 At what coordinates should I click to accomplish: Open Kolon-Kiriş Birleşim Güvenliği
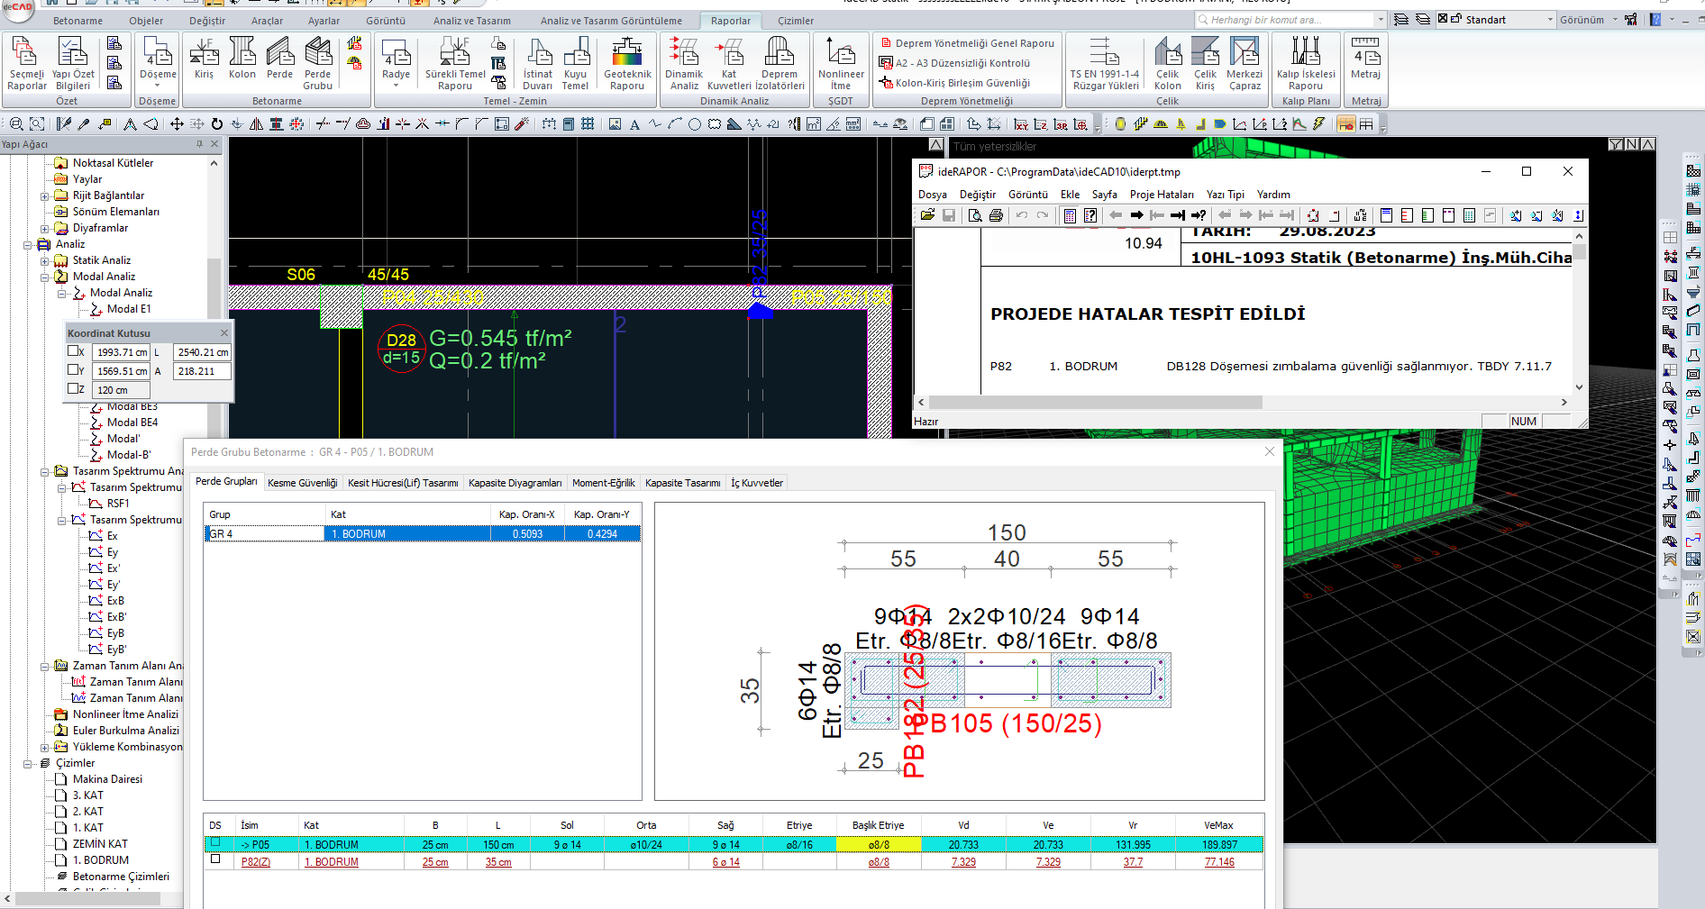pos(954,83)
